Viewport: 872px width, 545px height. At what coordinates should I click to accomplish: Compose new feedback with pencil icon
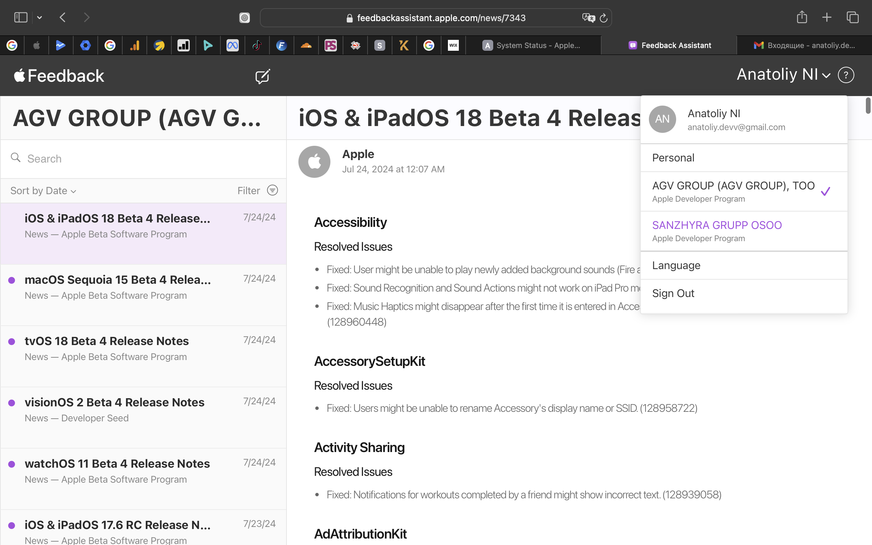pyautogui.click(x=262, y=76)
